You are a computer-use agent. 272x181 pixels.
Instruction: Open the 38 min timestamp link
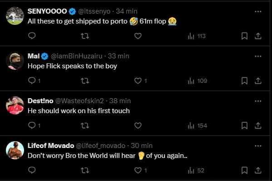pos(120,100)
